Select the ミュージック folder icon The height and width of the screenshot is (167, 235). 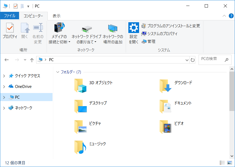(80, 147)
